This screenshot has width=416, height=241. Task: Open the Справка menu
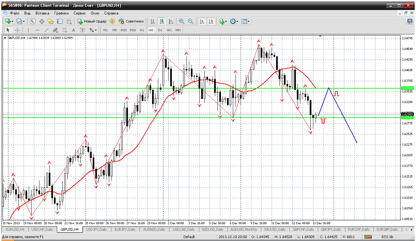111,13
